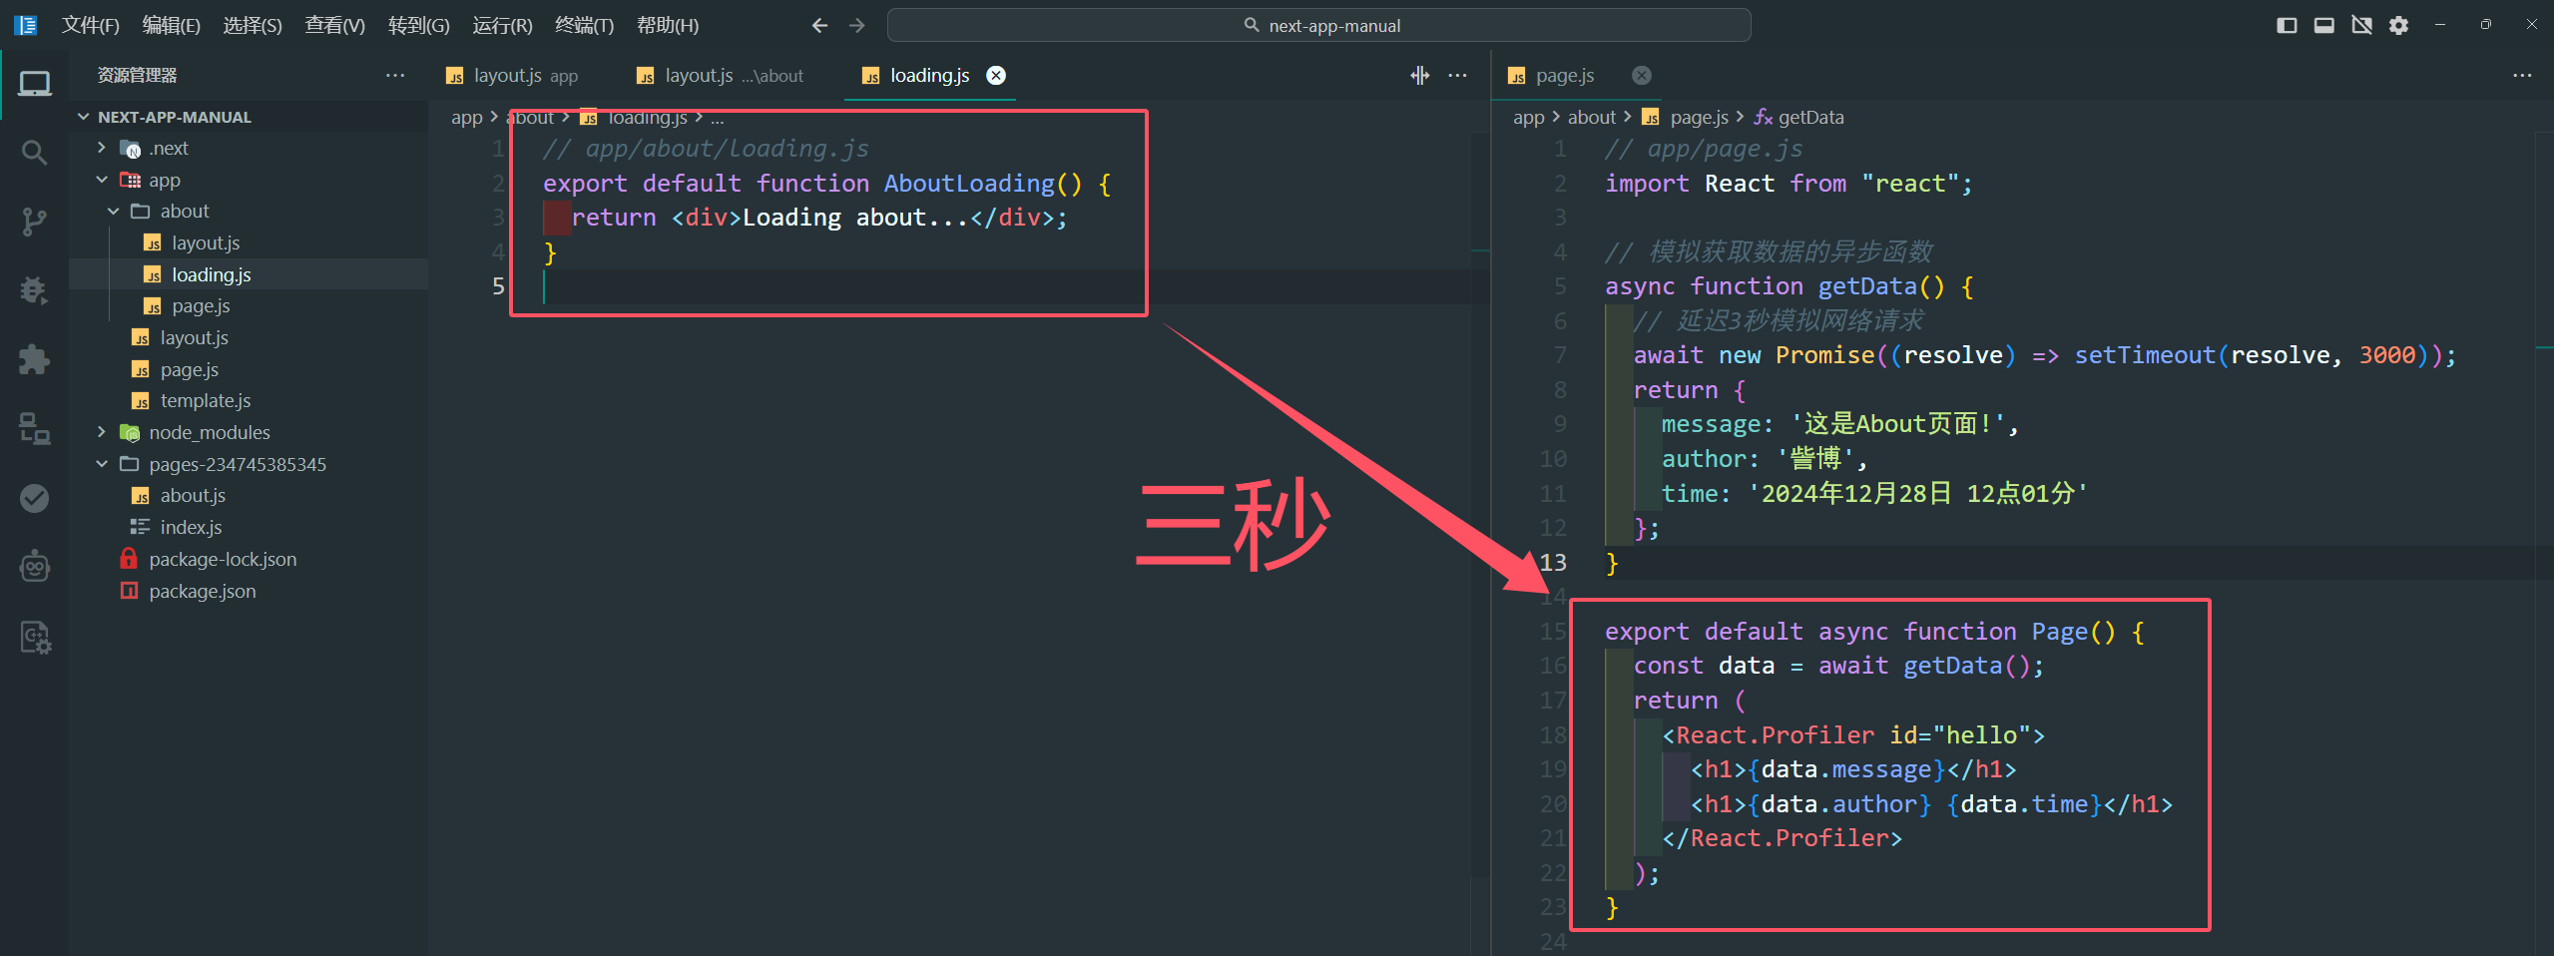
Task: Open the 终端(T) menu
Action: tap(585, 25)
